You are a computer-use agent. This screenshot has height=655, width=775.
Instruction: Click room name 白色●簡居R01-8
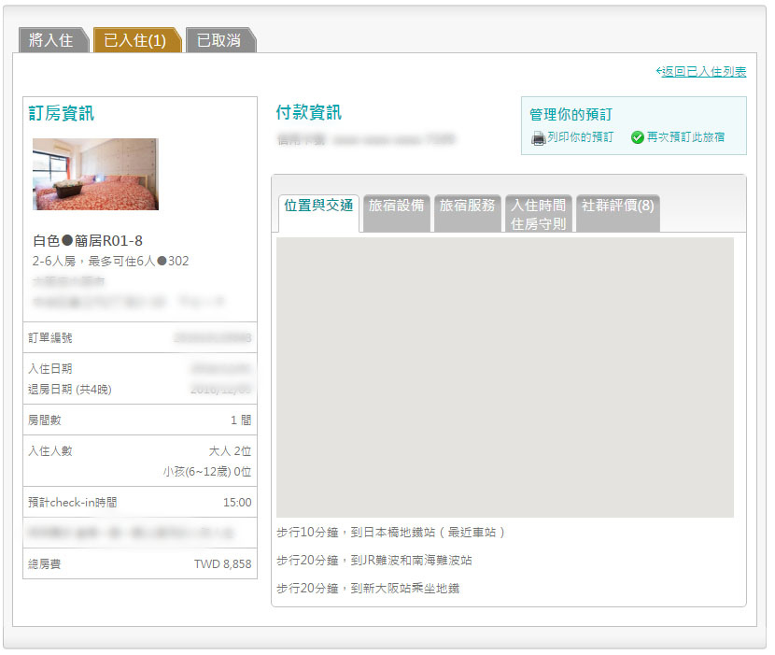88,241
